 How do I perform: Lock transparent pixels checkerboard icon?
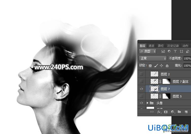click(x=150, y=66)
